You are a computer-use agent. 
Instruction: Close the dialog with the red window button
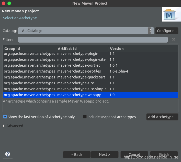[4, 3]
